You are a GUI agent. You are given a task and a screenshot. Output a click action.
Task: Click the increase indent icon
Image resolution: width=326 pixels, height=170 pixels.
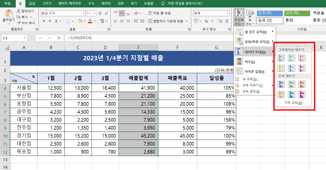coord(142,21)
